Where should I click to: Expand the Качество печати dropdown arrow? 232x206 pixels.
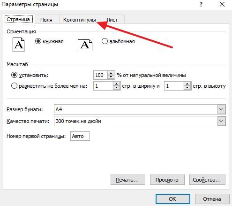[221, 121]
